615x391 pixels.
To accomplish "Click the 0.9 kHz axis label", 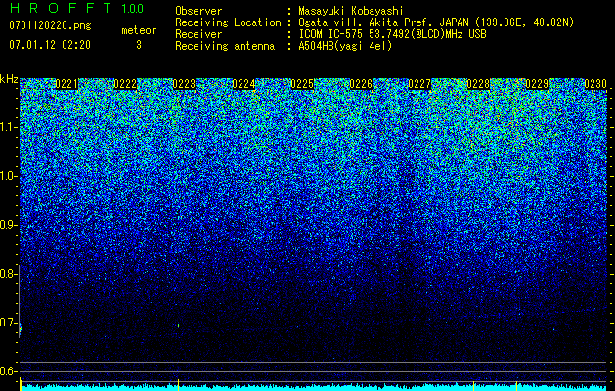I will pos(8,225).
